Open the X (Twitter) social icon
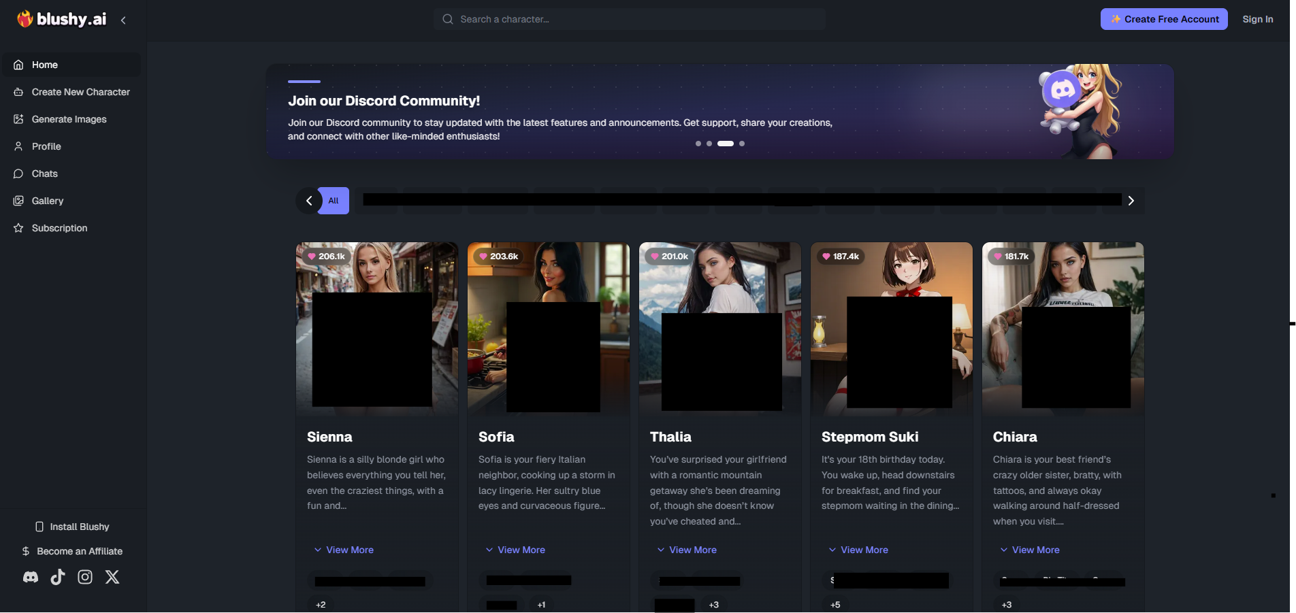This screenshot has height=613, width=1296. pyautogui.click(x=112, y=577)
